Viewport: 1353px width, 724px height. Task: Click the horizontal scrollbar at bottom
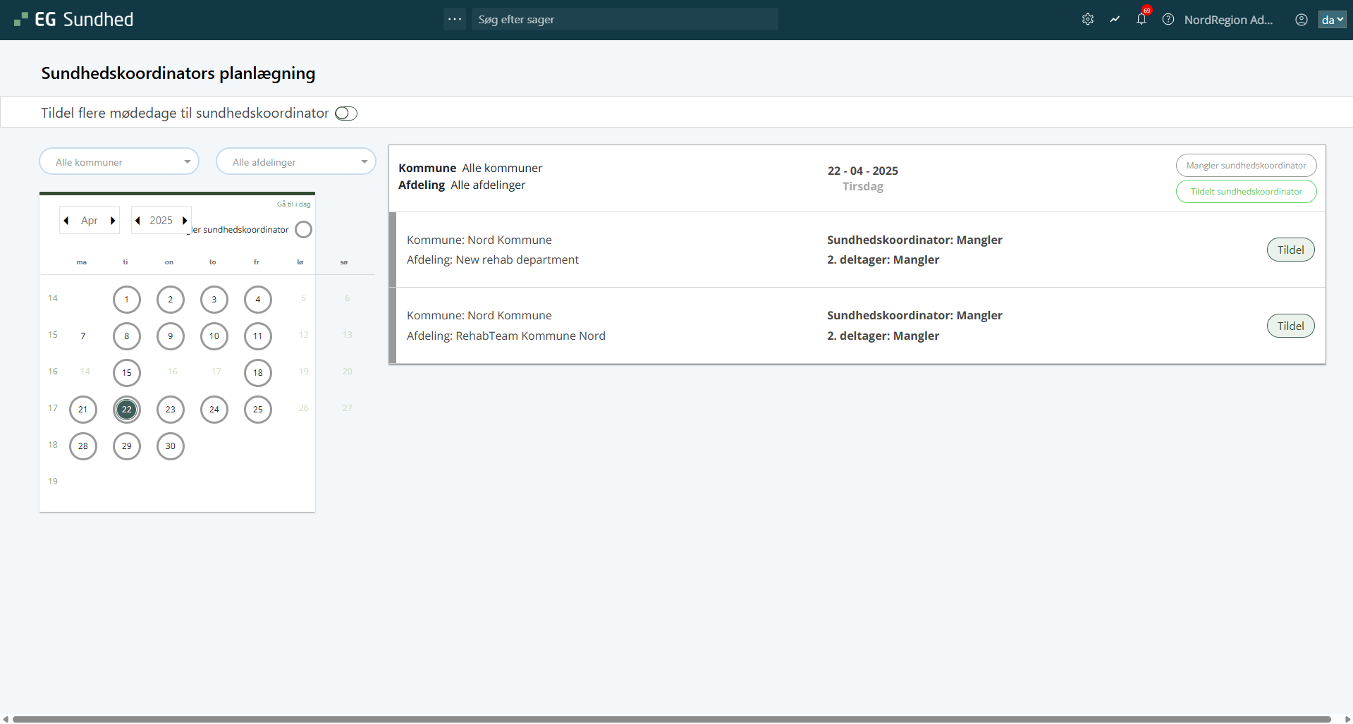tap(670, 719)
